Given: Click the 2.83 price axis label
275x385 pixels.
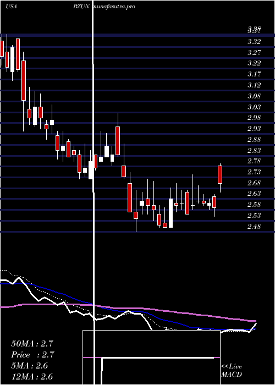Looking at the screenshot, I should coord(254,150).
